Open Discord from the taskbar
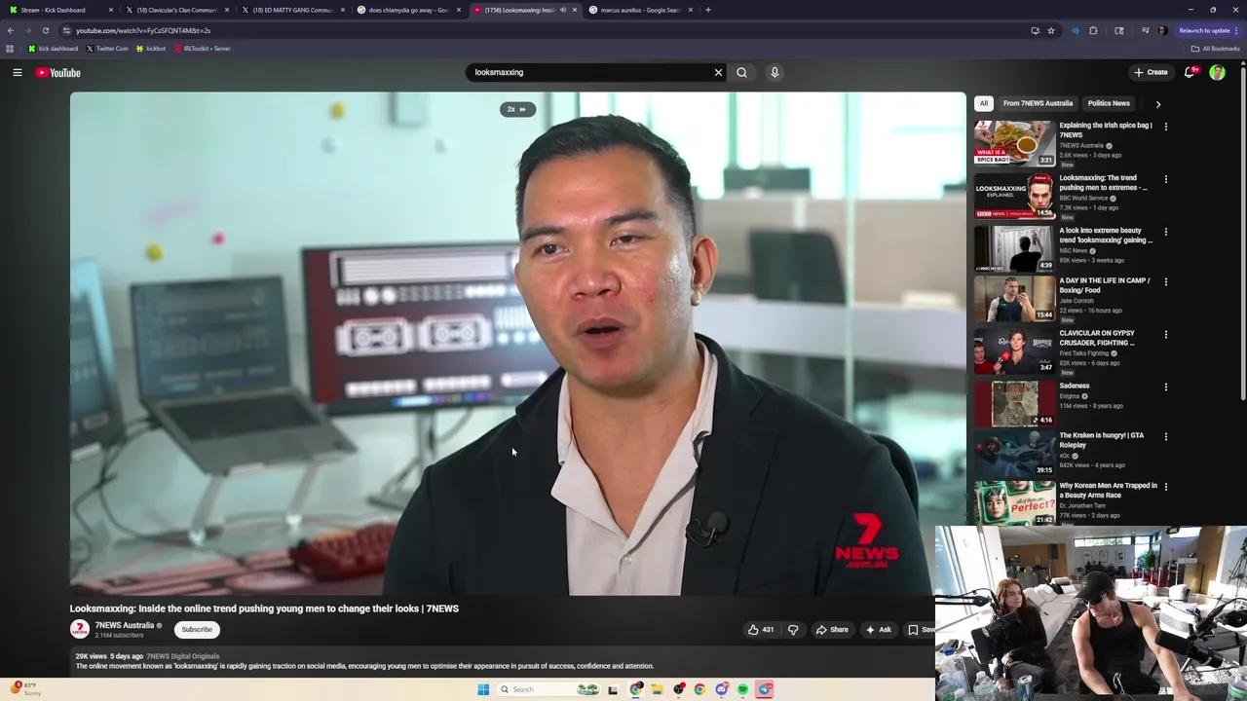 pyautogui.click(x=721, y=689)
